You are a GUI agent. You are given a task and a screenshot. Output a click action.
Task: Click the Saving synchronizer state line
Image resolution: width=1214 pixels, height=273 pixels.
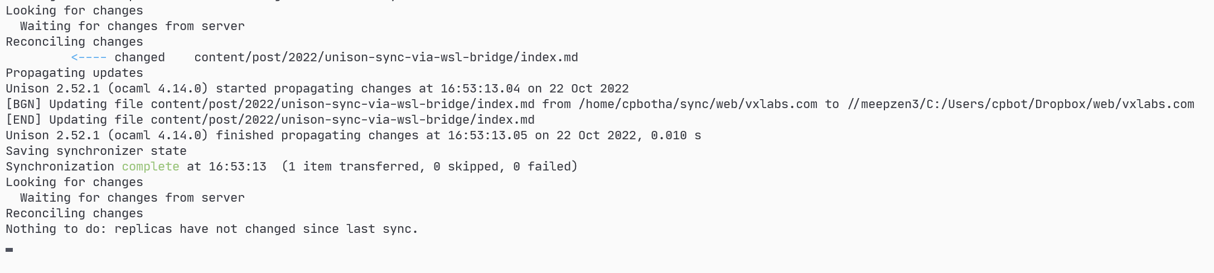96,151
